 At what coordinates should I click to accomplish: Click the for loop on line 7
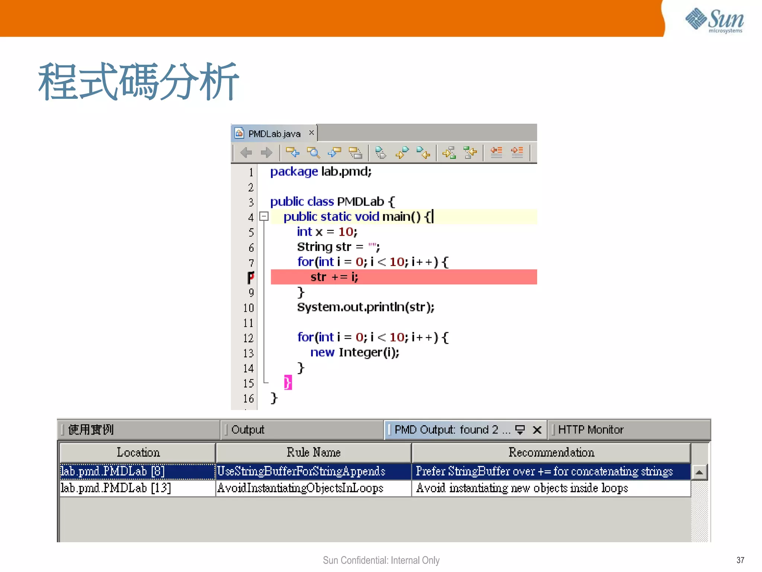click(373, 262)
